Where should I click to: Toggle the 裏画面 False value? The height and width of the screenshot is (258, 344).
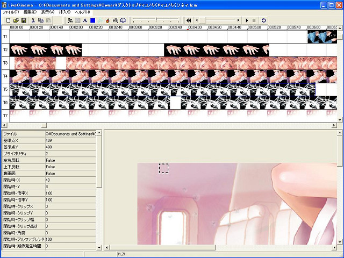point(70,173)
